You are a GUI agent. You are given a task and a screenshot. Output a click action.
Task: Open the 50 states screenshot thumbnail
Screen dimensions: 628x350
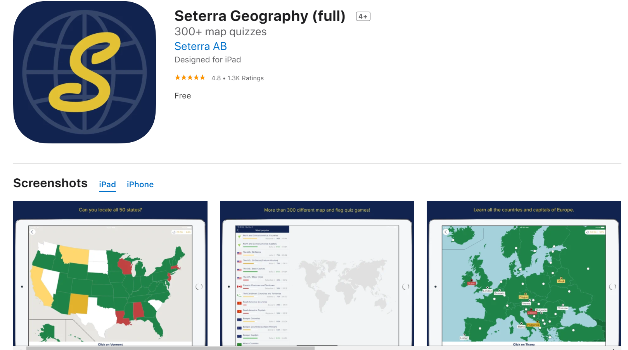pos(110,273)
